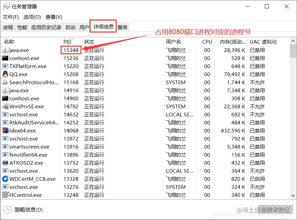Click the SearchProtocolHost process icon
Viewport: 297px width, 220px height.
5,82
